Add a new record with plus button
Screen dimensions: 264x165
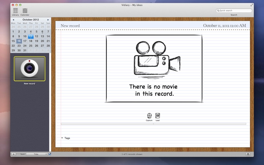tap(14, 154)
